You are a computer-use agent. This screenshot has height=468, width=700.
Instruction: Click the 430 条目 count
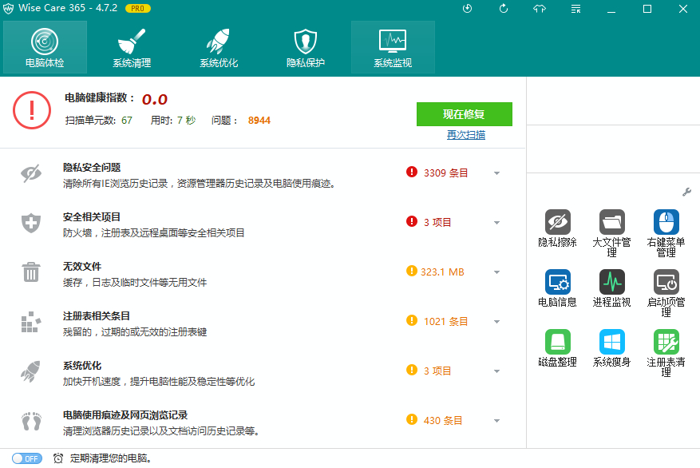(442, 421)
